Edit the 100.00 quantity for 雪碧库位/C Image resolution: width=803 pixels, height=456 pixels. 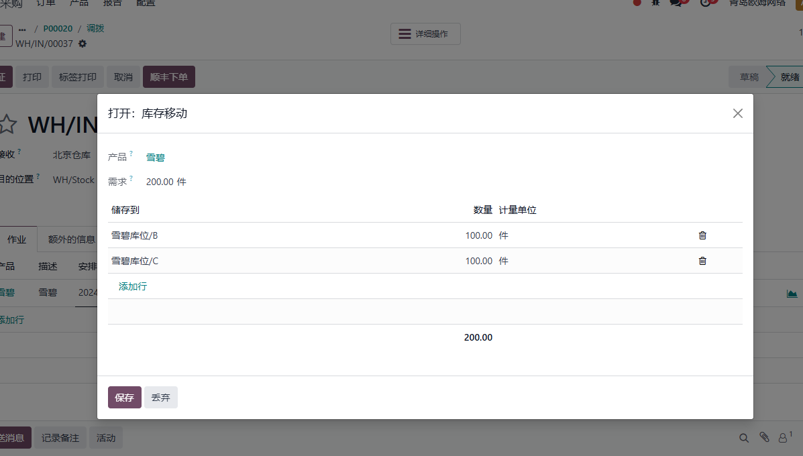pyautogui.click(x=478, y=261)
